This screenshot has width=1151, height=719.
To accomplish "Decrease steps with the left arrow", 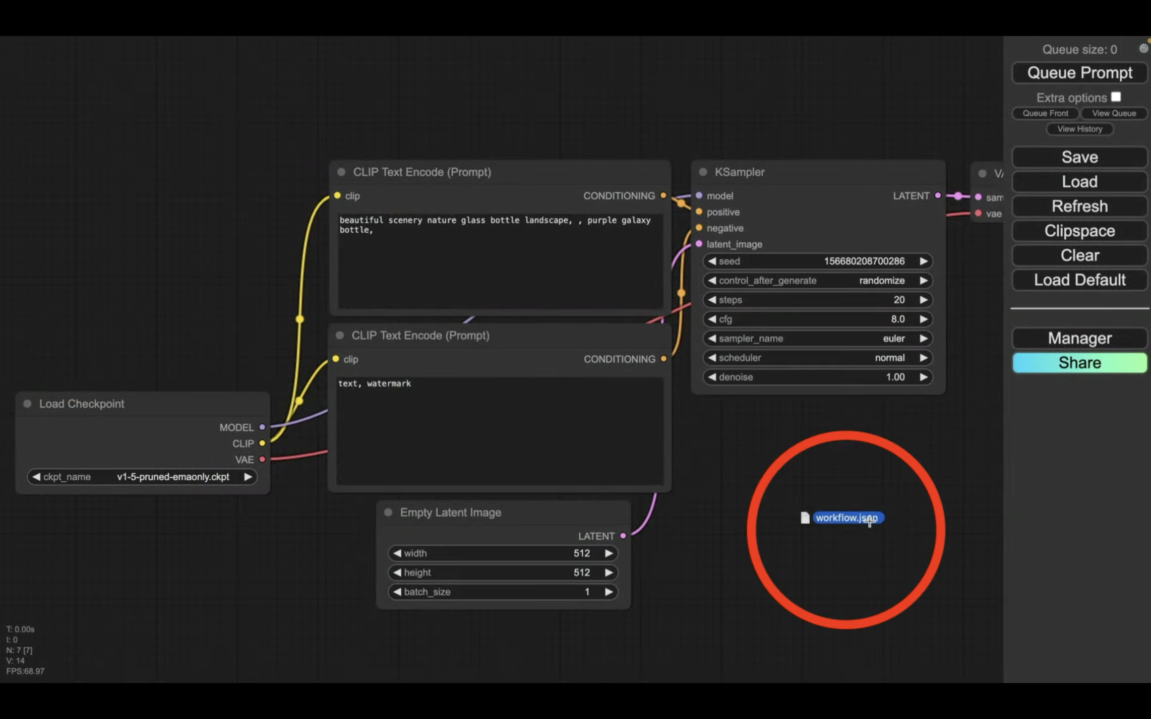I will tap(712, 300).
